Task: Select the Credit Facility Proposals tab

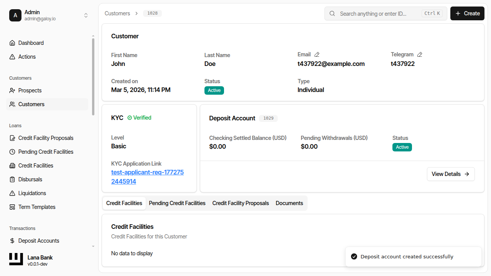Action: click(x=241, y=203)
